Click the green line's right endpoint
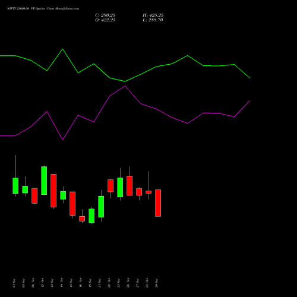Viewport: 297px width, 297px height. 250,78
